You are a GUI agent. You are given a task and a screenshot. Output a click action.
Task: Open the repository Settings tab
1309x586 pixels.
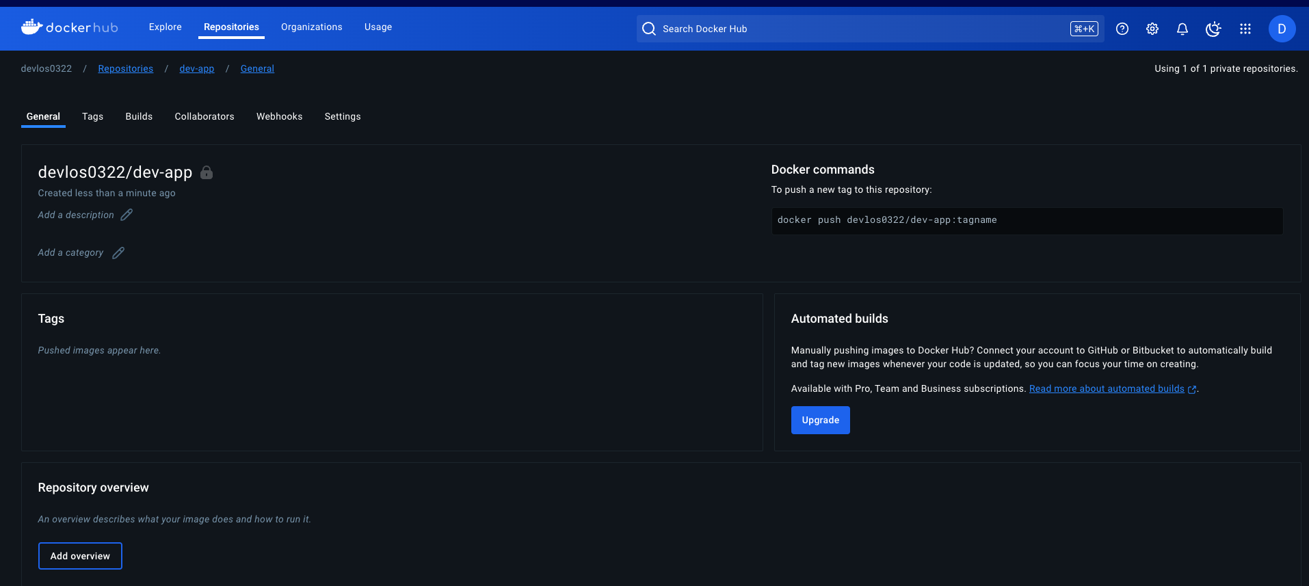[x=343, y=117]
